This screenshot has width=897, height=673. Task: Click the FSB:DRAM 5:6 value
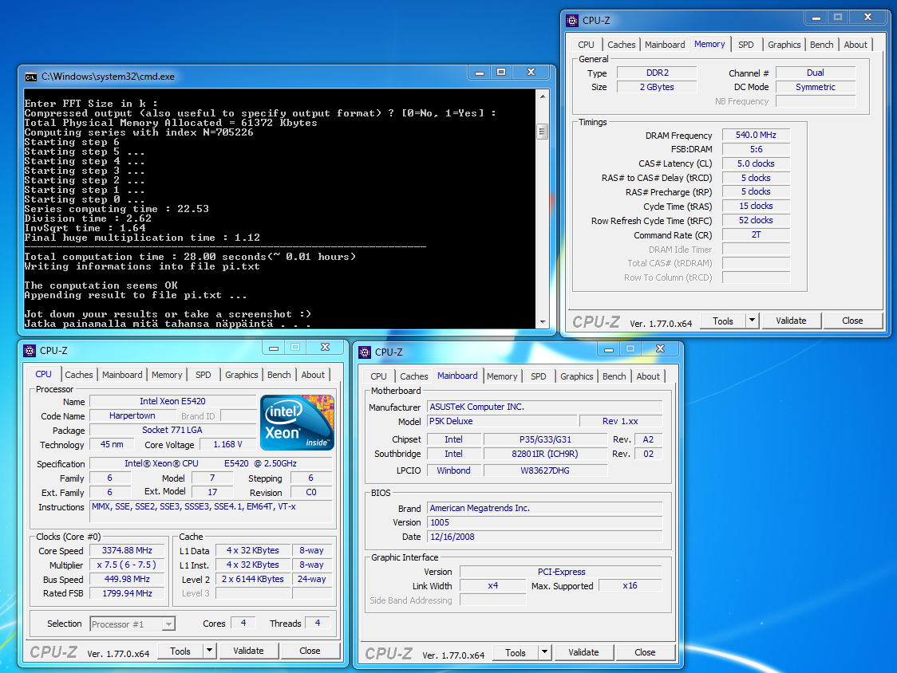click(x=756, y=149)
